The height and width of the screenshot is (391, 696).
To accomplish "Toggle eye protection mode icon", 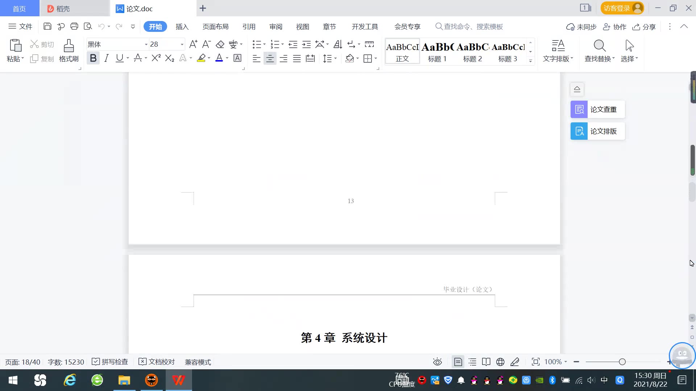I will [x=438, y=362].
